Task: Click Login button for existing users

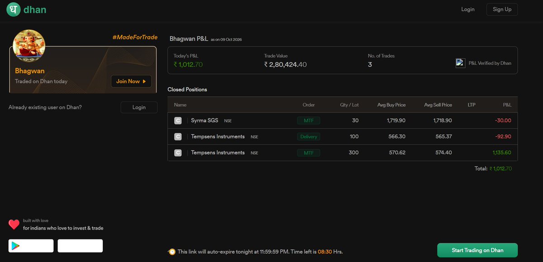Action: coord(139,107)
